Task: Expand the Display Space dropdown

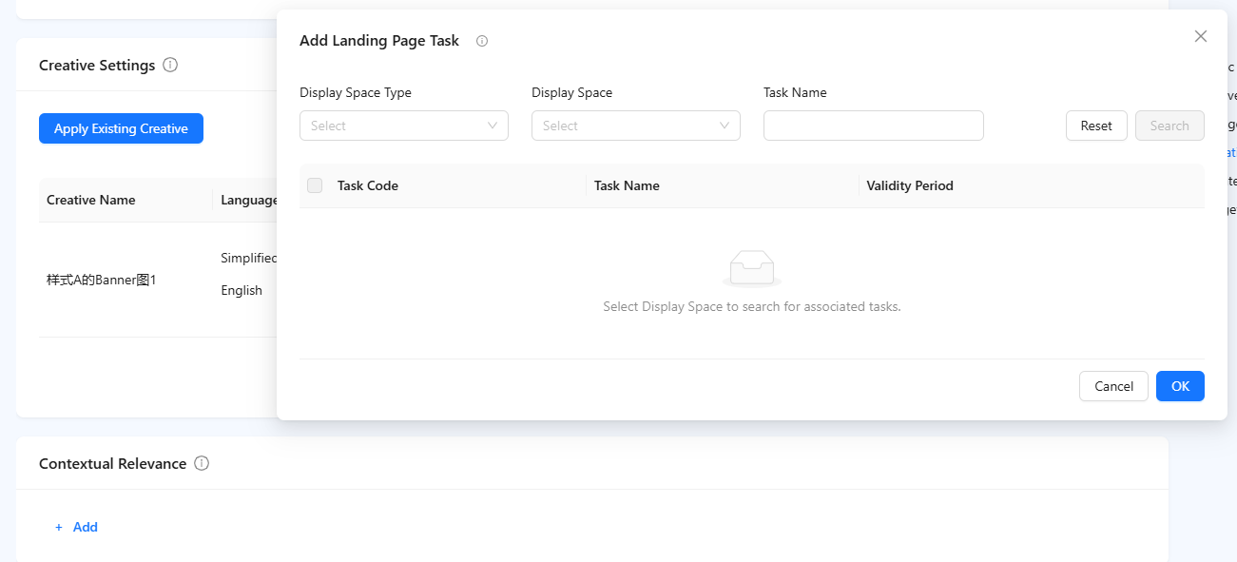Action: click(x=636, y=126)
